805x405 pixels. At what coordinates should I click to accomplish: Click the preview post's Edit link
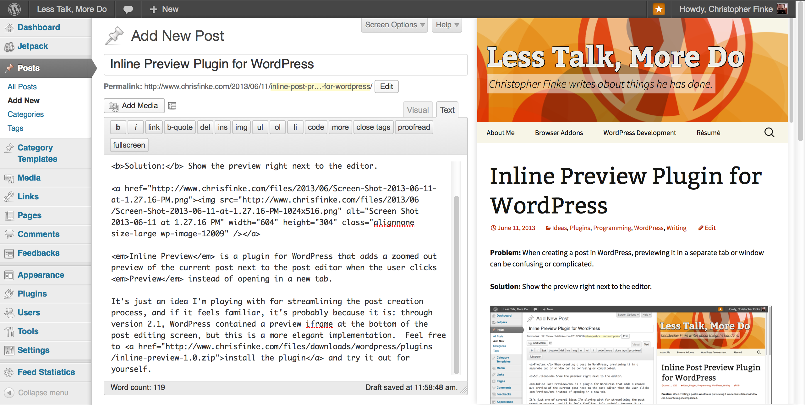707,228
